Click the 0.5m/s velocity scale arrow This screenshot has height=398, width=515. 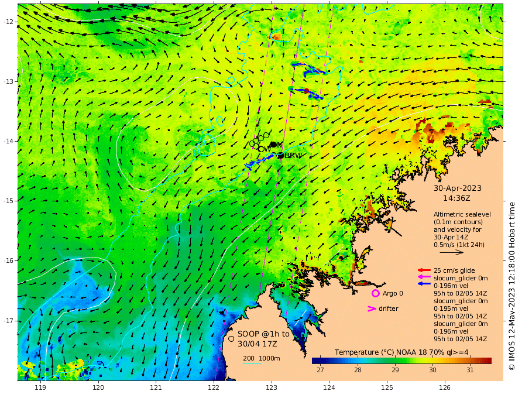[452, 252]
